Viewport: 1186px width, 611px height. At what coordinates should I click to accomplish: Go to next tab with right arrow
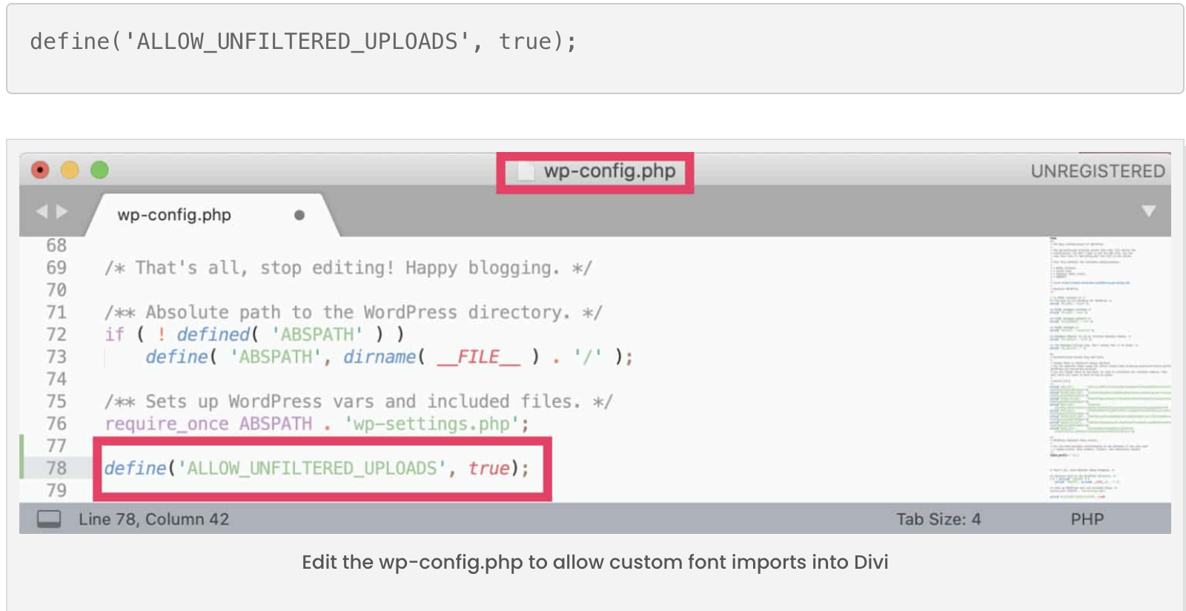(62, 211)
